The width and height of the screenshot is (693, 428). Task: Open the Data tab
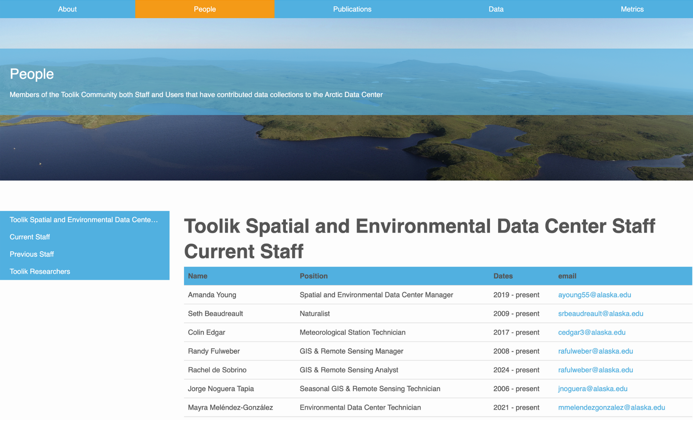(x=496, y=9)
